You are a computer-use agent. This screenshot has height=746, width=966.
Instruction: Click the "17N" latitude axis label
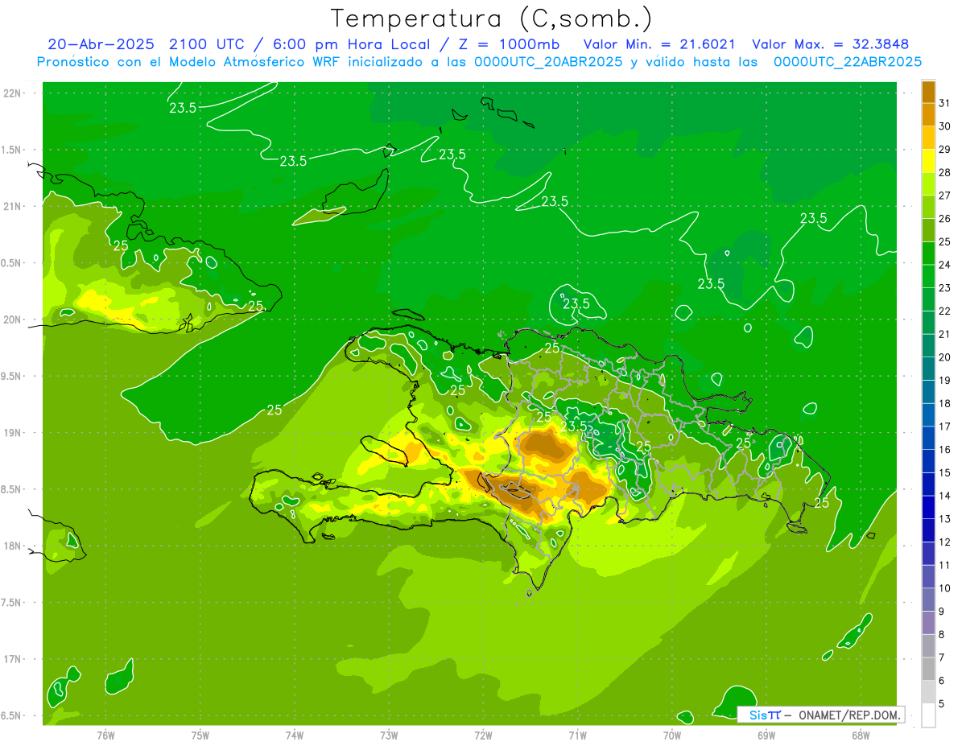pos(13,659)
